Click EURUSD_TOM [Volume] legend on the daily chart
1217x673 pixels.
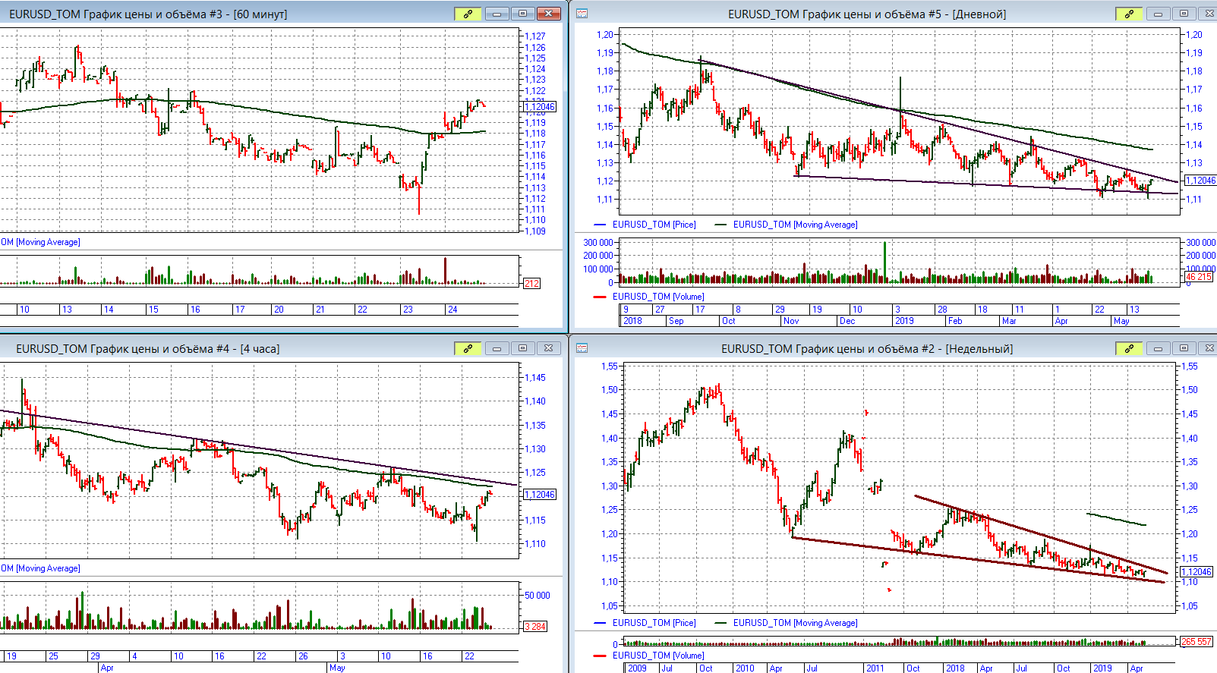[x=658, y=297]
